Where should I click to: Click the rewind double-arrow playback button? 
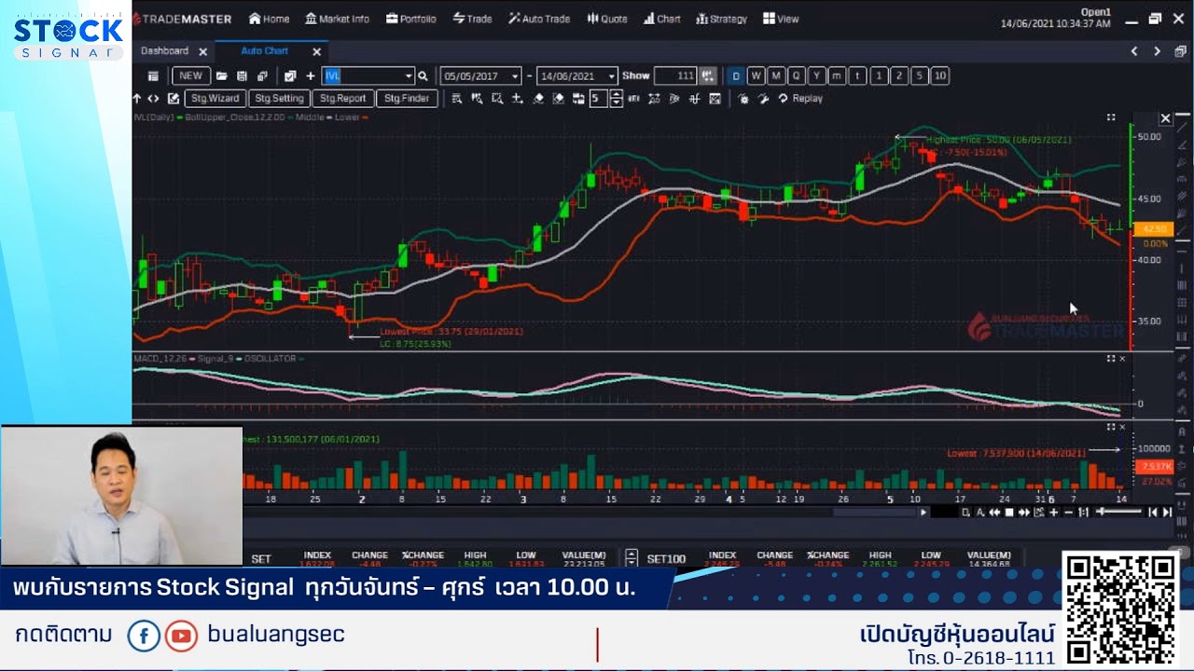(994, 513)
